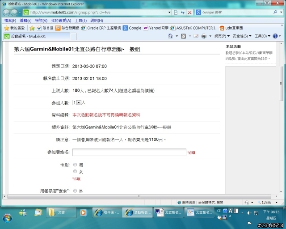This screenshot has height=229, width=286.
Task: Open the 說明(H) menu
Action: [x=97, y=21]
